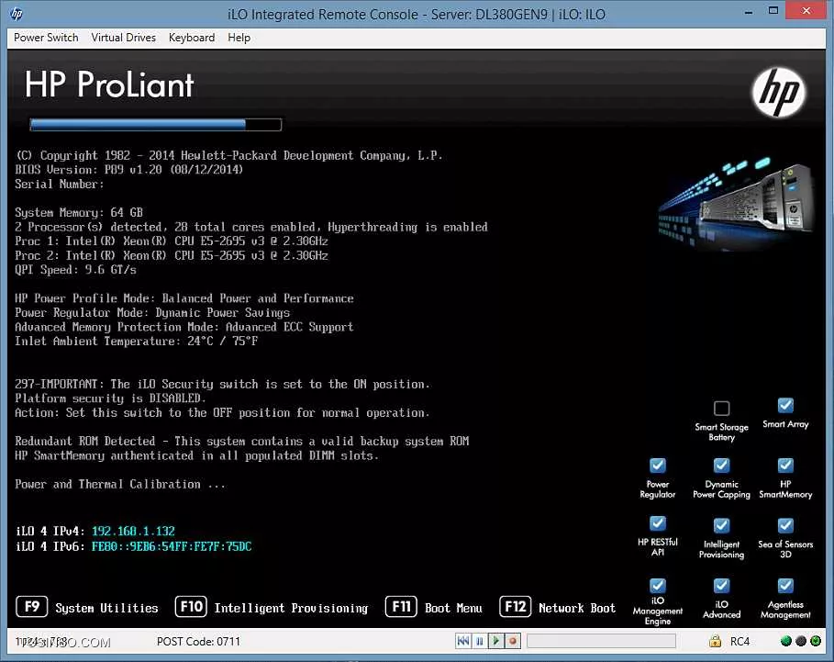Click the Inlet Ambient Temperature line
The height and width of the screenshot is (662, 834).
pos(137,342)
